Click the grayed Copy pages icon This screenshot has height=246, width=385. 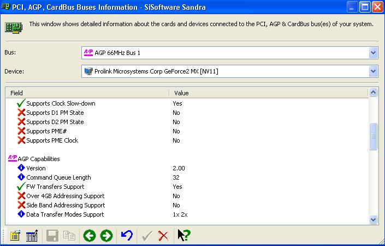[x=69, y=236]
